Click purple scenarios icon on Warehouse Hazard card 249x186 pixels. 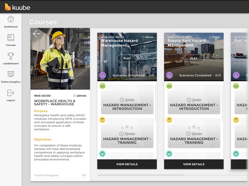[103, 75]
